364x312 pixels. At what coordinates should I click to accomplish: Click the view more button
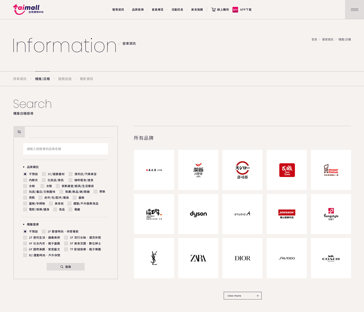pos(242,296)
